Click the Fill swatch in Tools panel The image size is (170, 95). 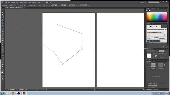[2, 72]
